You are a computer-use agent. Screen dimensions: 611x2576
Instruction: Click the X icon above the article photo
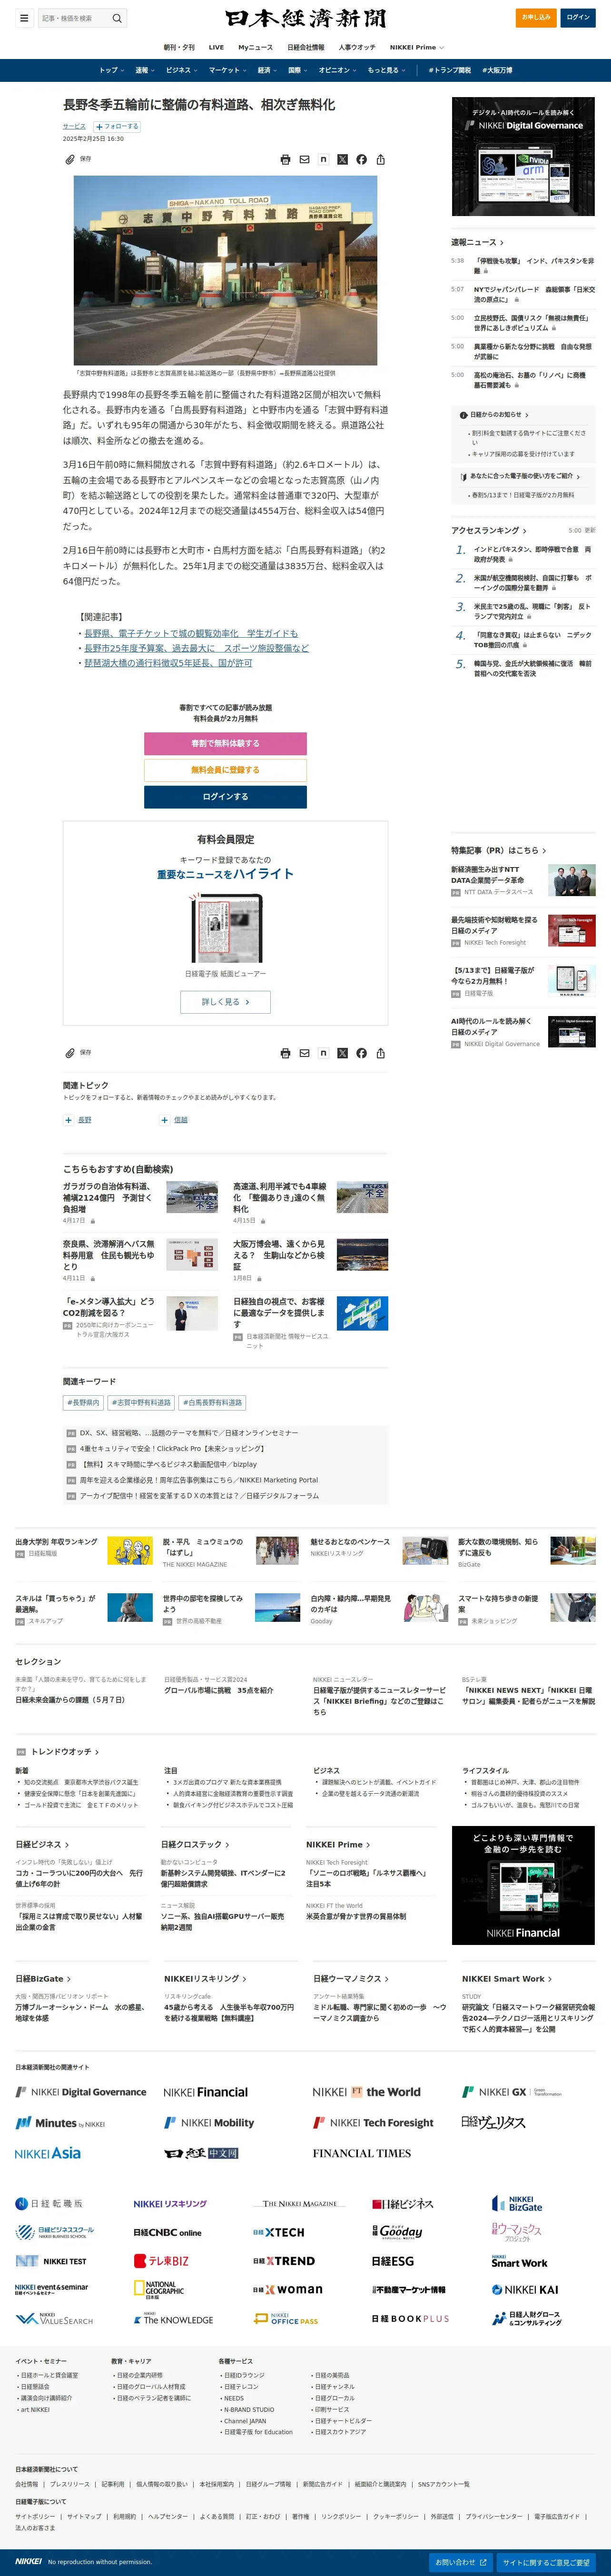342,159
